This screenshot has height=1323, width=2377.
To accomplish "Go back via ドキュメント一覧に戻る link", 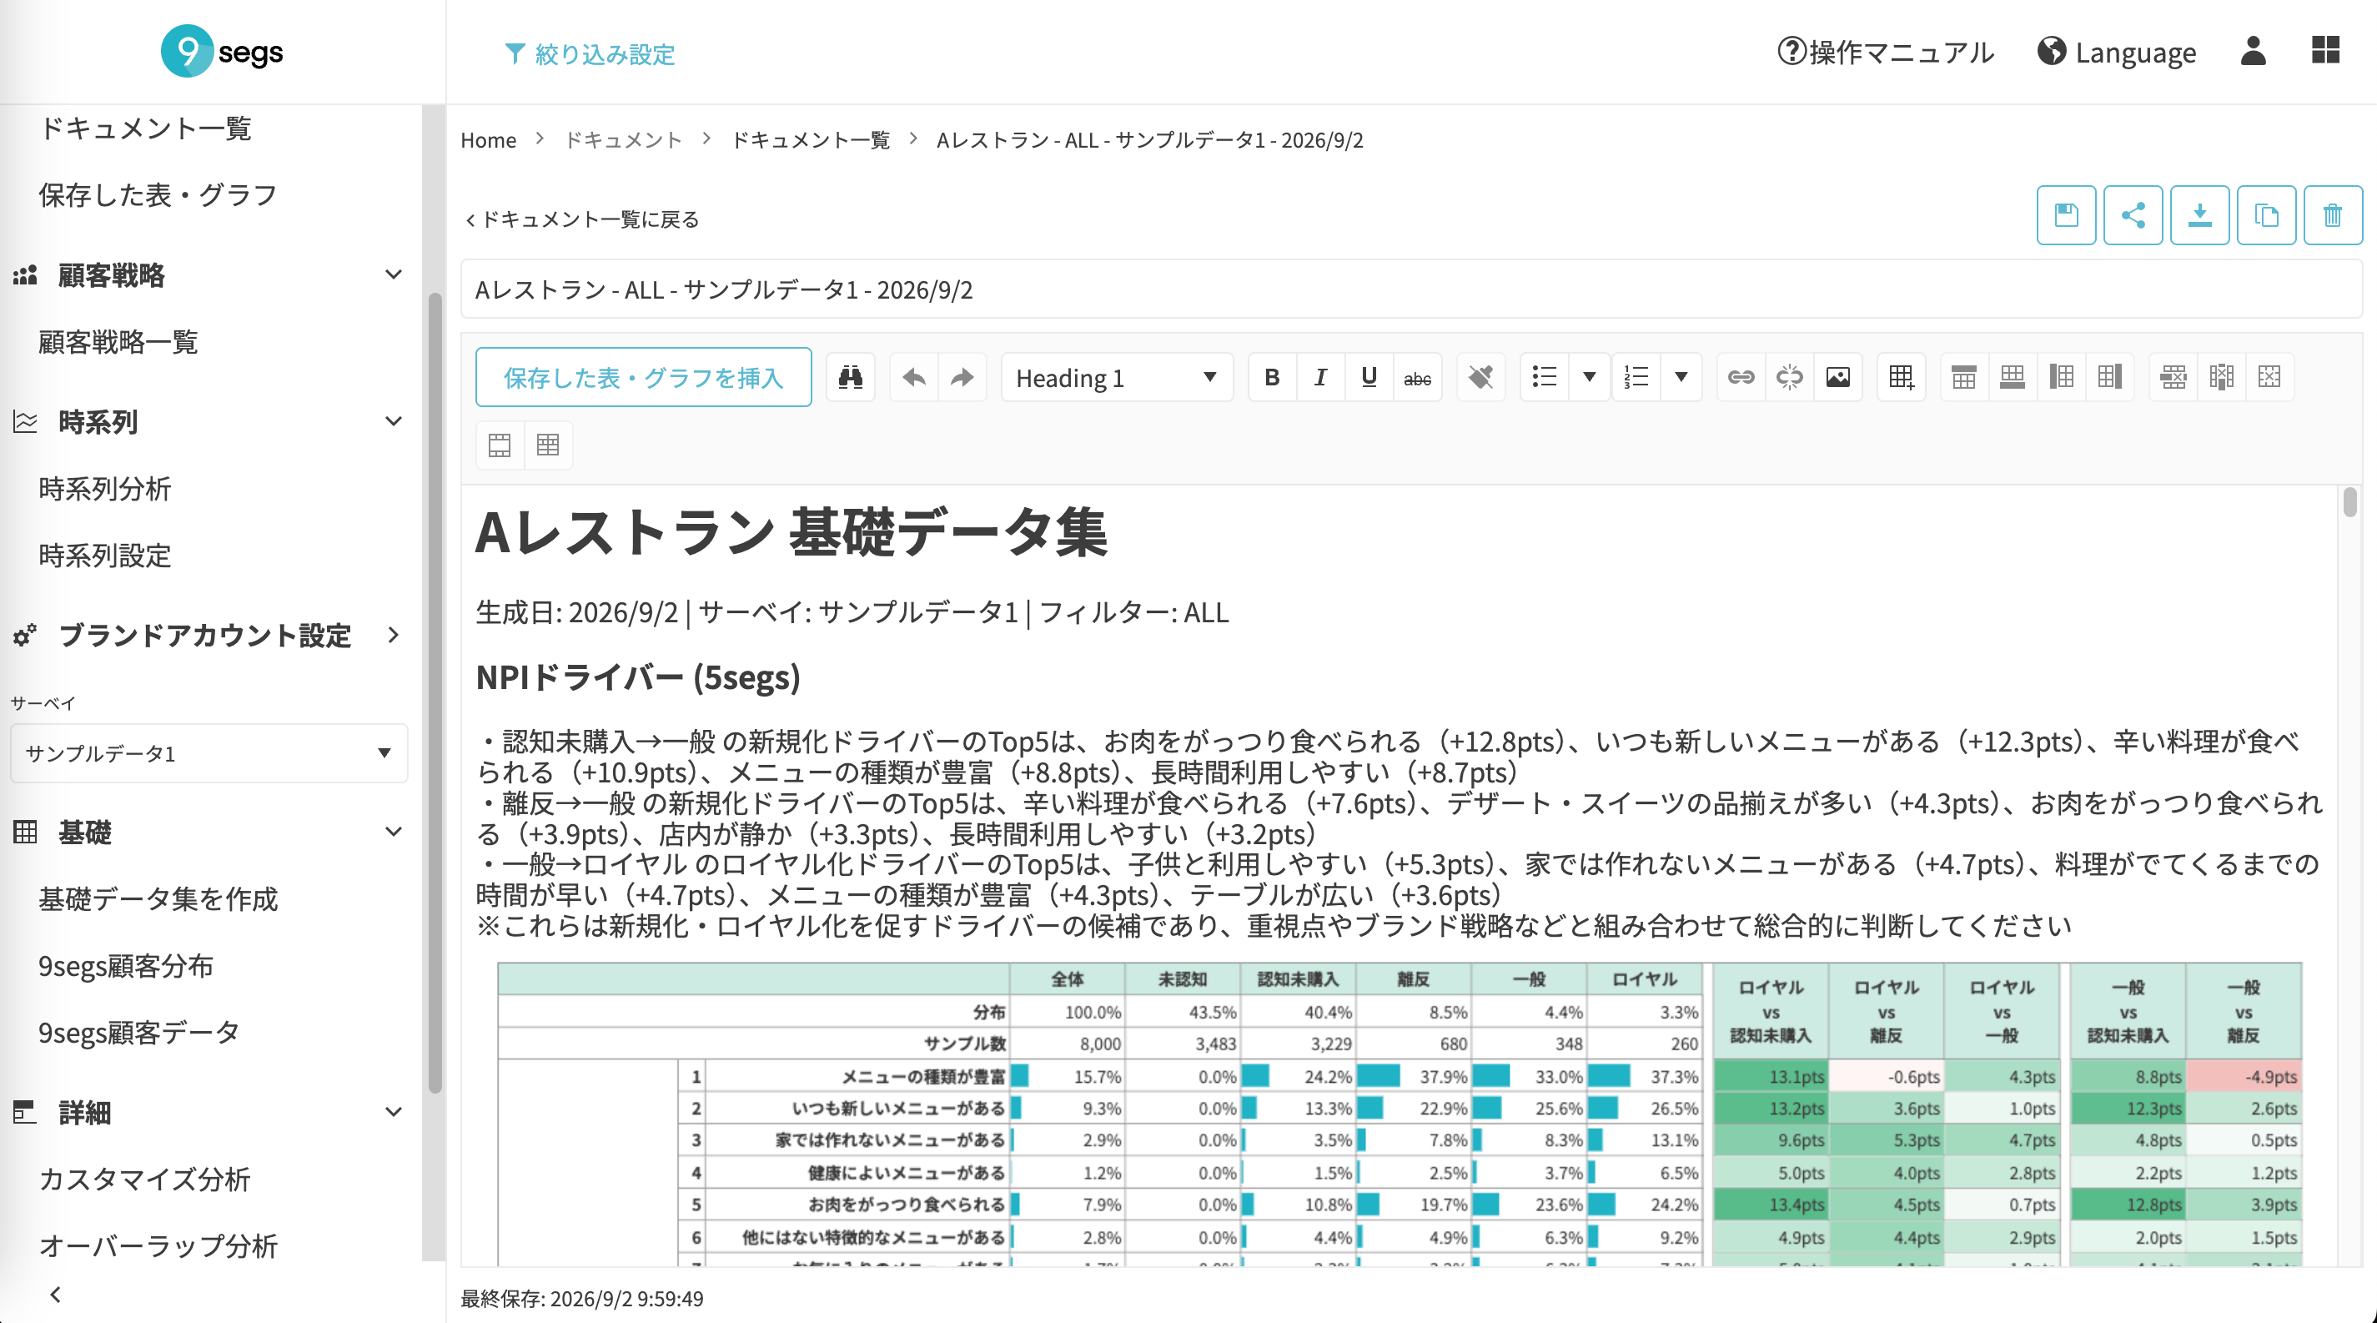I will (582, 219).
